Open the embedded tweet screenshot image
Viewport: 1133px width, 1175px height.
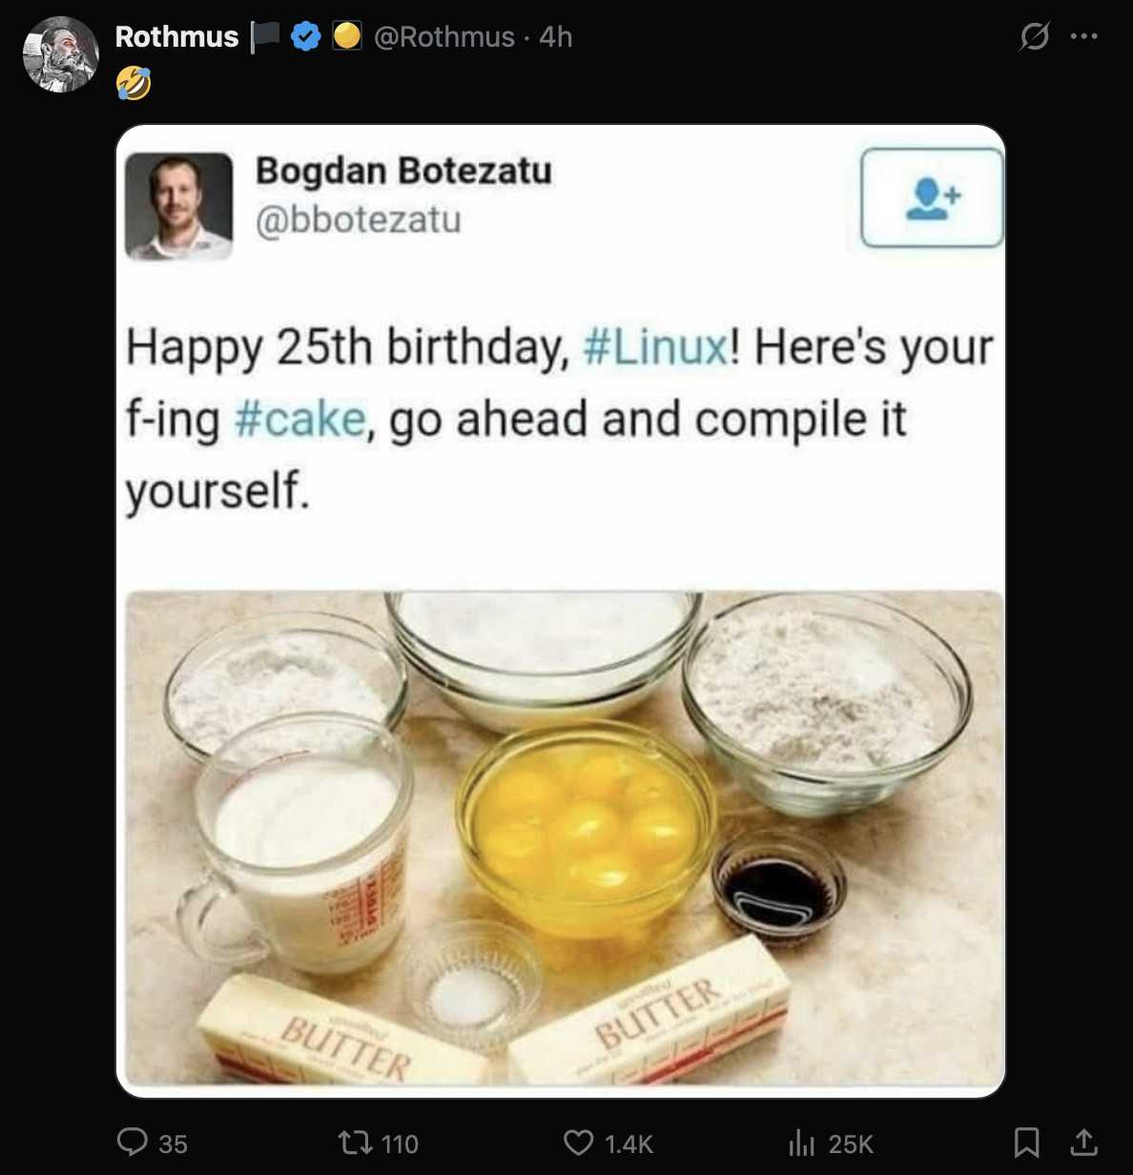click(561, 610)
